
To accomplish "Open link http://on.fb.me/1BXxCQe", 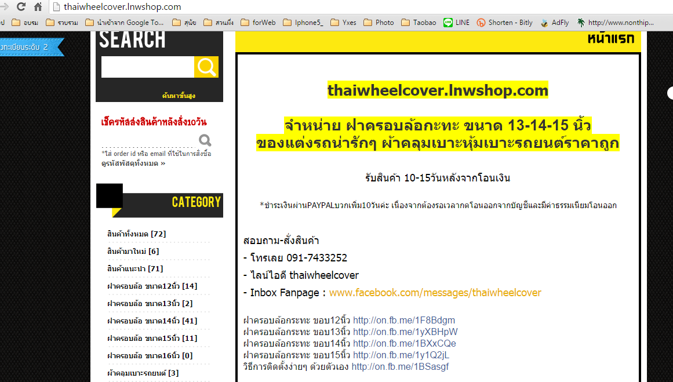I will 404,343.
